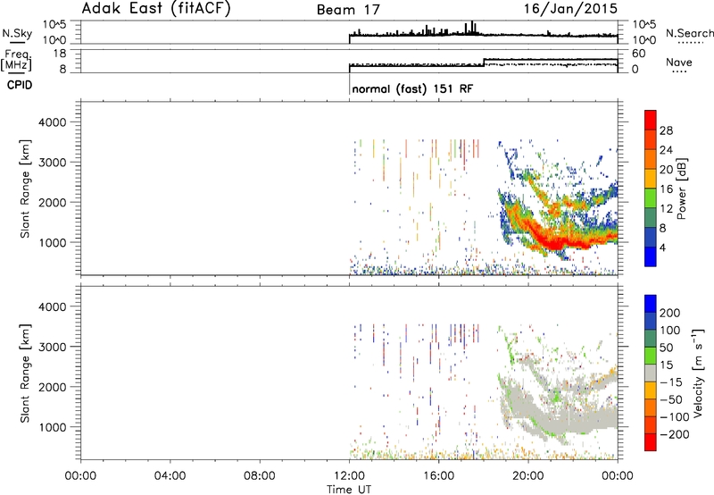The image size is (714, 495).
Task: Click the '28' label on the power colorbar
Action: click(666, 130)
